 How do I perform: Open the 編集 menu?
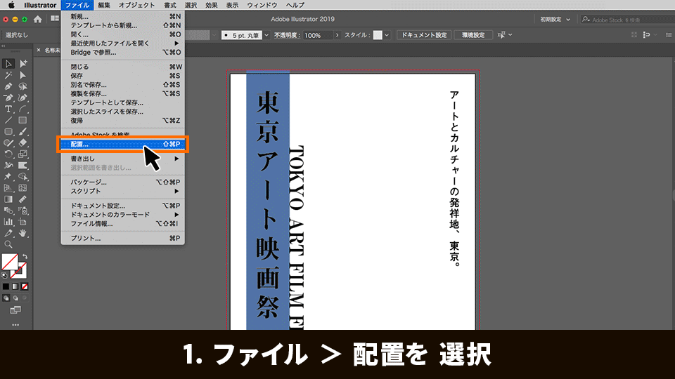click(x=104, y=5)
